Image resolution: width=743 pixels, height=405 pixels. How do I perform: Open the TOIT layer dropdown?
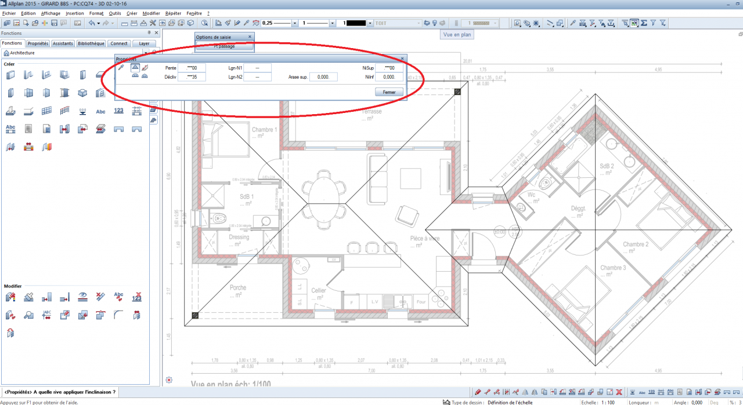pyautogui.click(x=419, y=23)
